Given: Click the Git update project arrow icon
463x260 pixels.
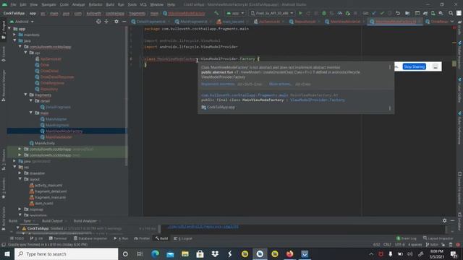Looking at the screenshot, I should tap(374, 13).
